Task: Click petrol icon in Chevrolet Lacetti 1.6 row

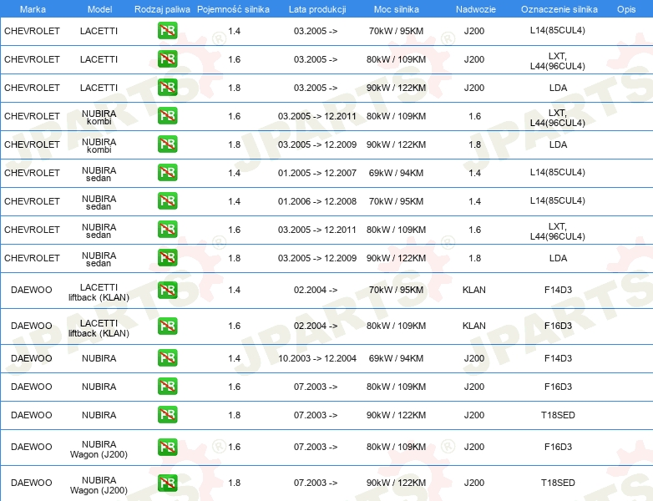Action: [167, 59]
